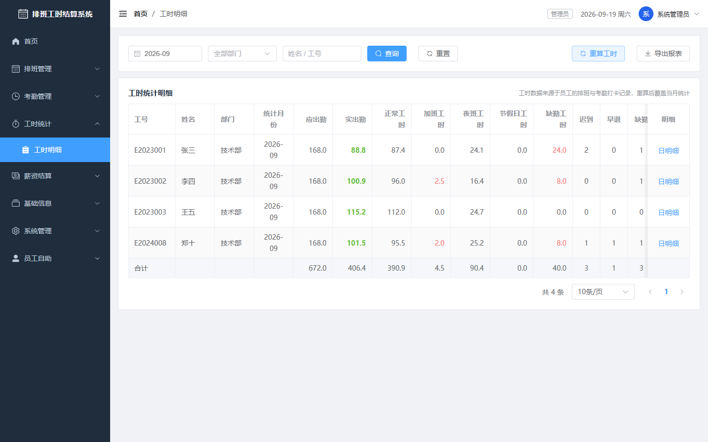Click the wallet icon beside 薪资结算
The width and height of the screenshot is (708, 442).
pyautogui.click(x=16, y=176)
